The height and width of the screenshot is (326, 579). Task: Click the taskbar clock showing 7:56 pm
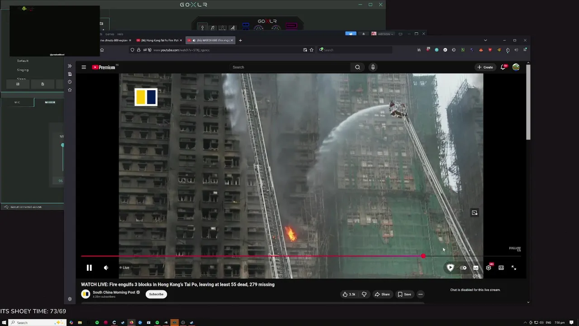click(560, 322)
